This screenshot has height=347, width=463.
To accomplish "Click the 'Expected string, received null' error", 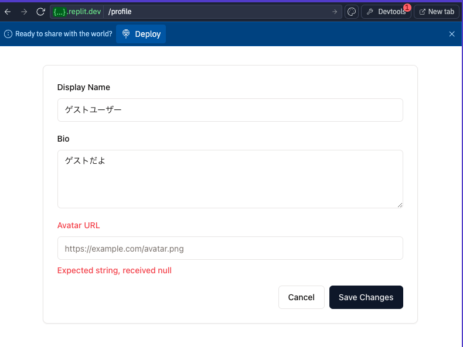I will point(114,270).
